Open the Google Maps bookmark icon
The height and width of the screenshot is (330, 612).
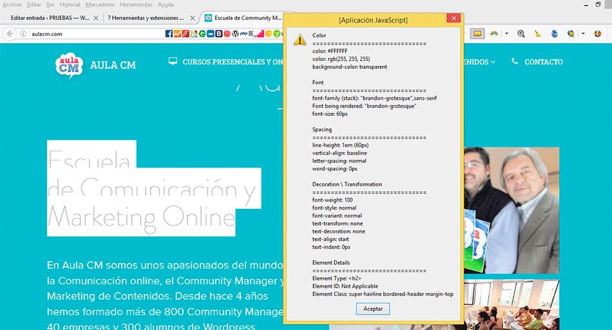[x=194, y=34]
